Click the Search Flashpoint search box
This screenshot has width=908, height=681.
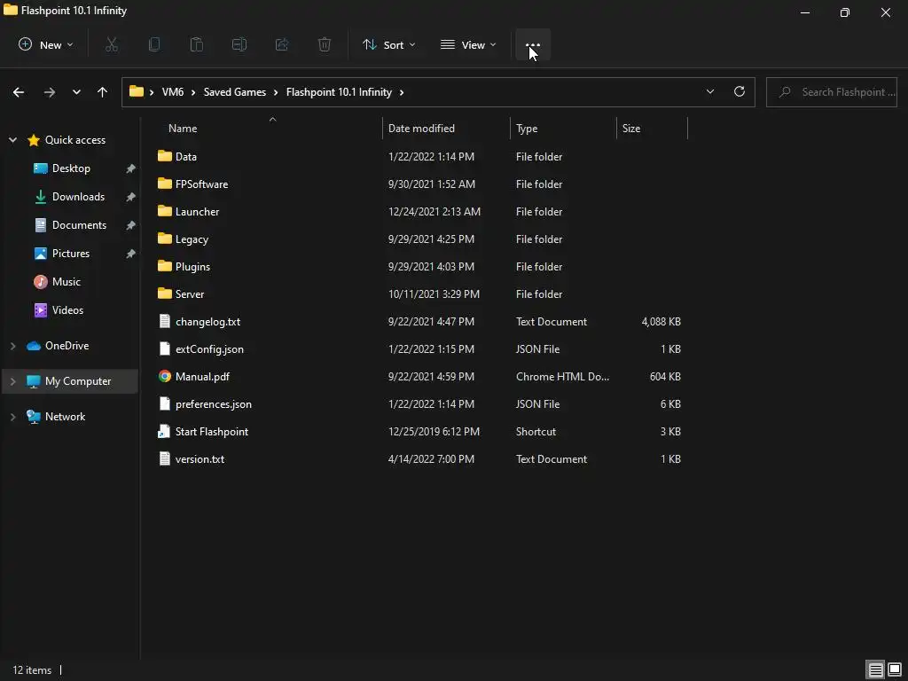pyautogui.click(x=832, y=92)
